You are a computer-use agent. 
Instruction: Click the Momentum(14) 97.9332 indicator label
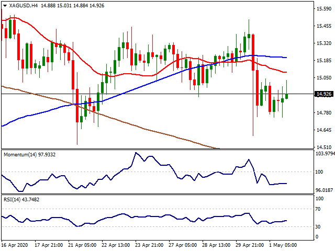(29, 155)
